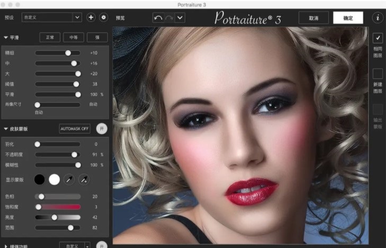Image resolution: width=386 pixels, height=248 pixels.
Task: Click the AUTOMASK OFF button
Action: pyautogui.click(x=75, y=129)
